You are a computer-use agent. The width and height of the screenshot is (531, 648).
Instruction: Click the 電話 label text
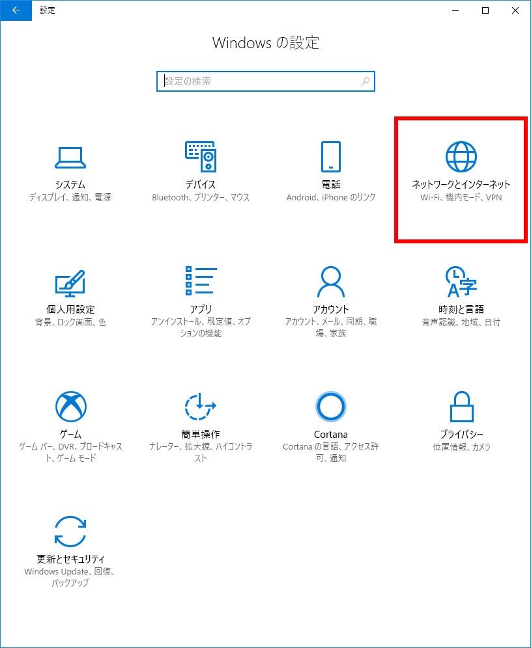coord(331,184)
